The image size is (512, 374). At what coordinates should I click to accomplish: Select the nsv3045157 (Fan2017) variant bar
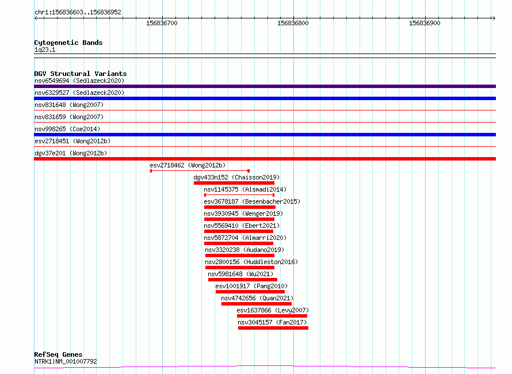(273, 328)
